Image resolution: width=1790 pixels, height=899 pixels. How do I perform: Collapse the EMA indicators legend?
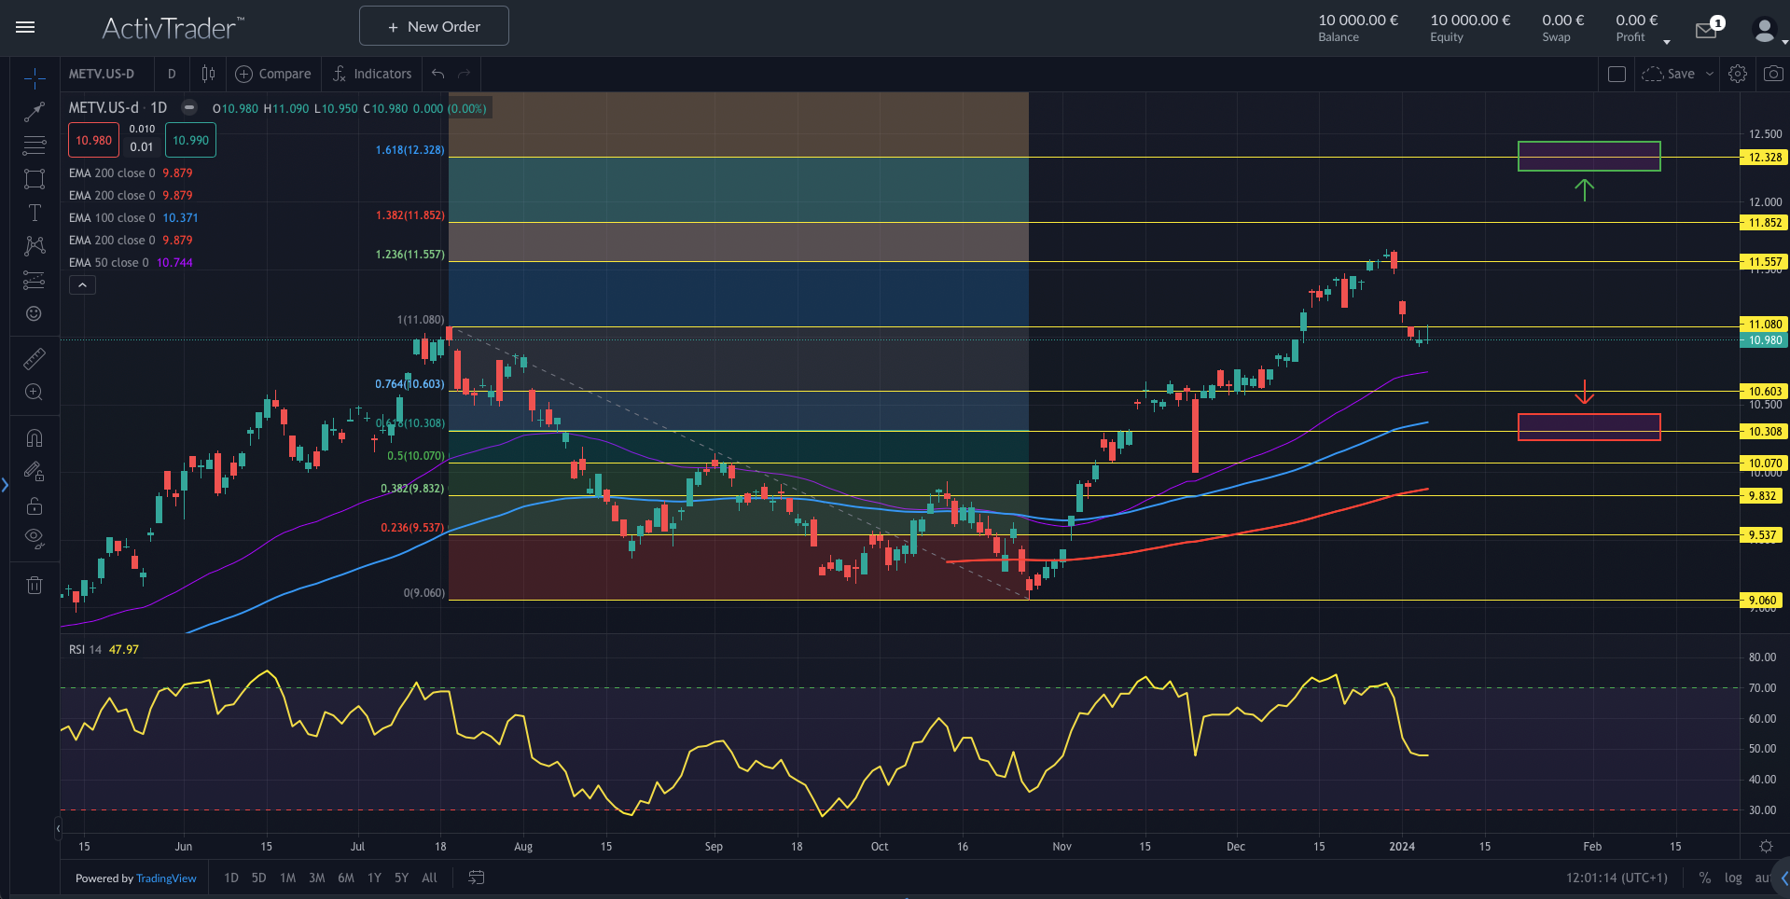82,284
